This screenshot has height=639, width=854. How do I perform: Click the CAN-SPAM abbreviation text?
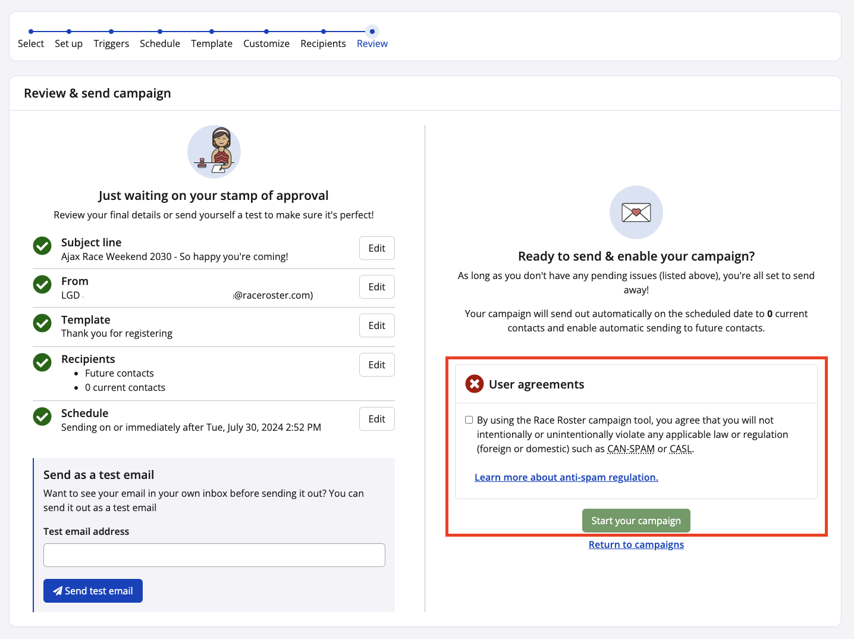630,449
